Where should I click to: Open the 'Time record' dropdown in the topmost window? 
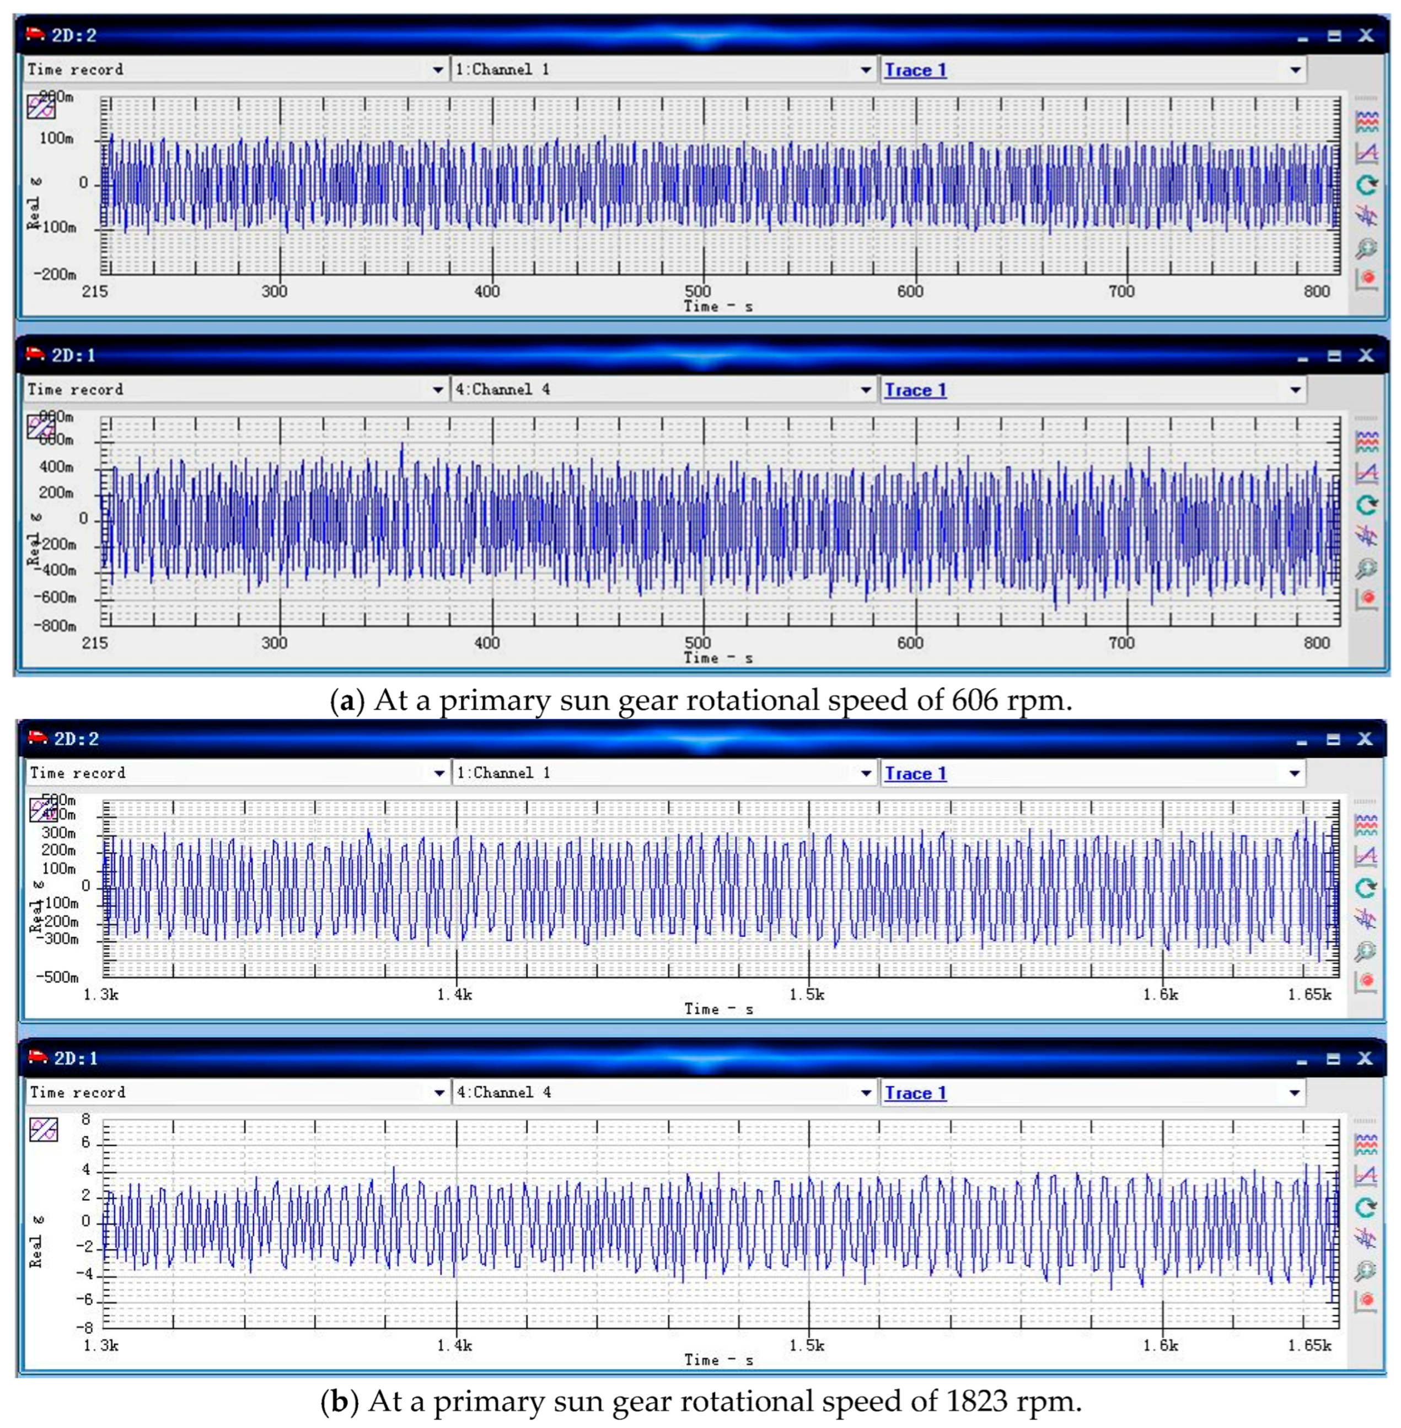click(438, 70)
